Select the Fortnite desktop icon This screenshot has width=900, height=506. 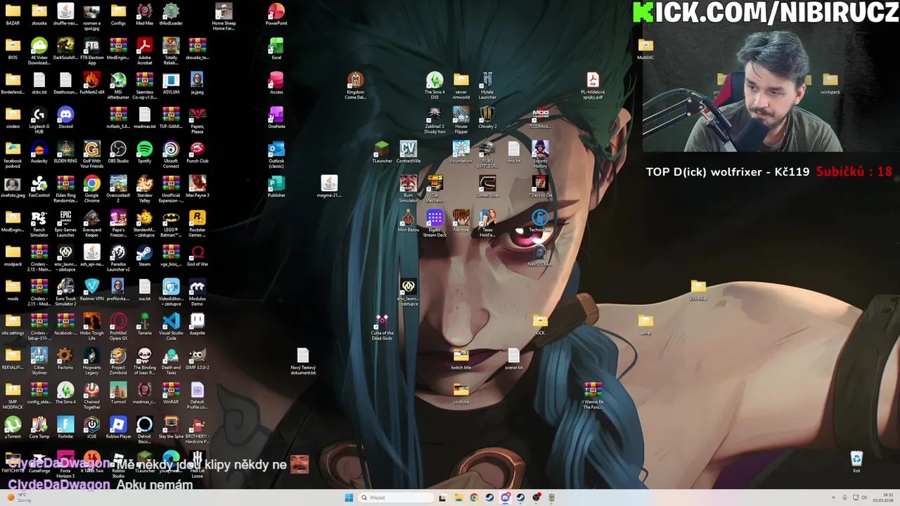(65, 427)
